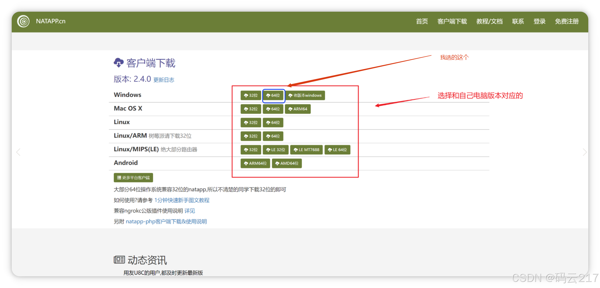This screenshot has height=288, width=600.
Task: Download the LE 32位 client
Action: click(276, 150)
